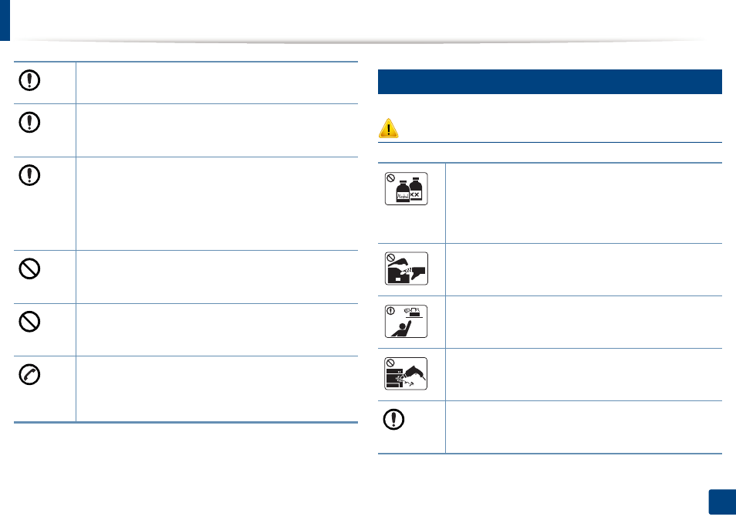The height and width of the screenshot is (520, 736).
Task: Click the yellow caution triangle icon
Action: [388, 128]
